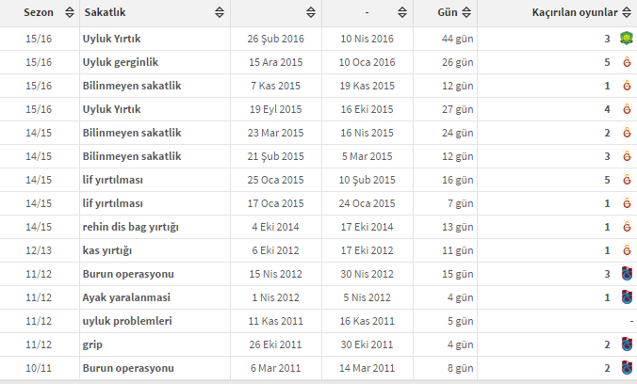Click the Galatasaray crest in the rehin dis bag yırtığı row
Viewport: 637px width, 384px height.
pos(627,227)
